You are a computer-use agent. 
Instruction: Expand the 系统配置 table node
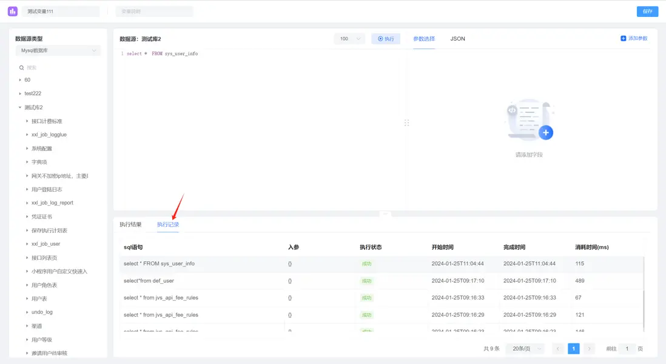point(27,148)
